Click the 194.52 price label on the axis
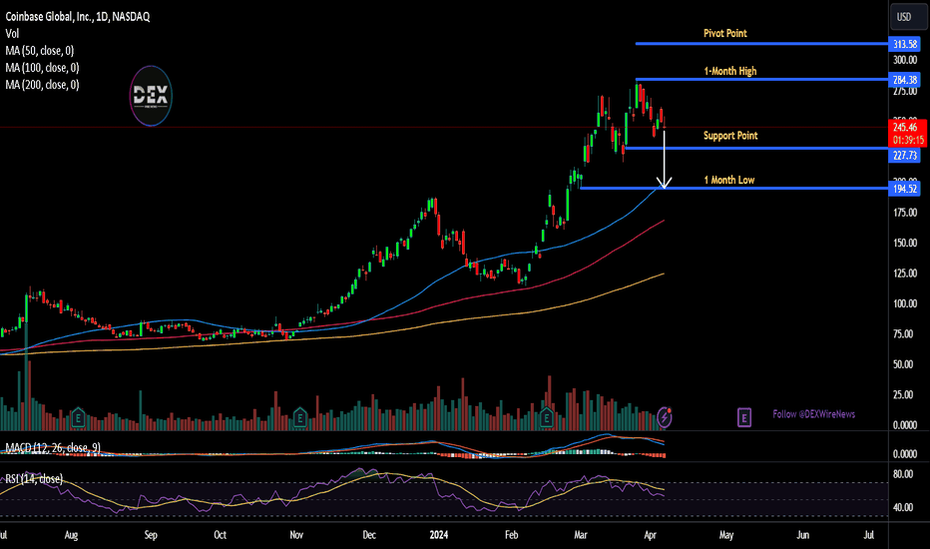The height and width of the screenshot is (549, 930). tap(904, 189)
